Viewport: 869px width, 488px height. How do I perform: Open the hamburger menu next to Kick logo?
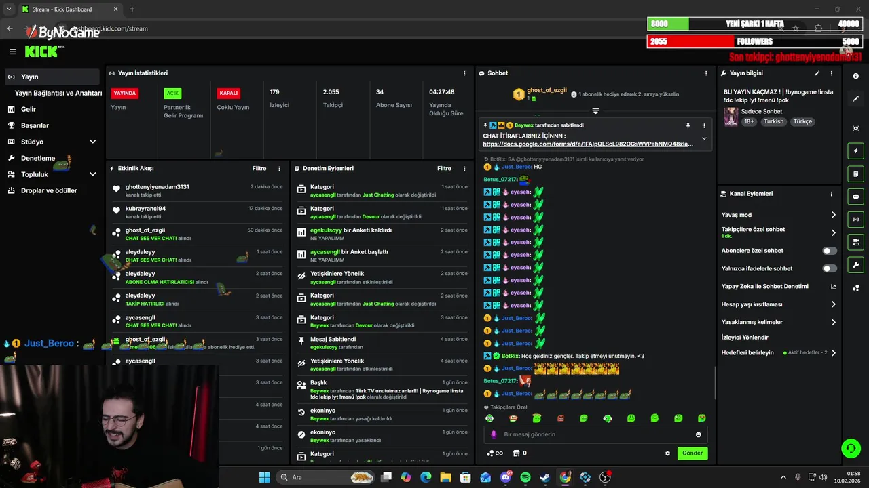[x=13, y=52]
